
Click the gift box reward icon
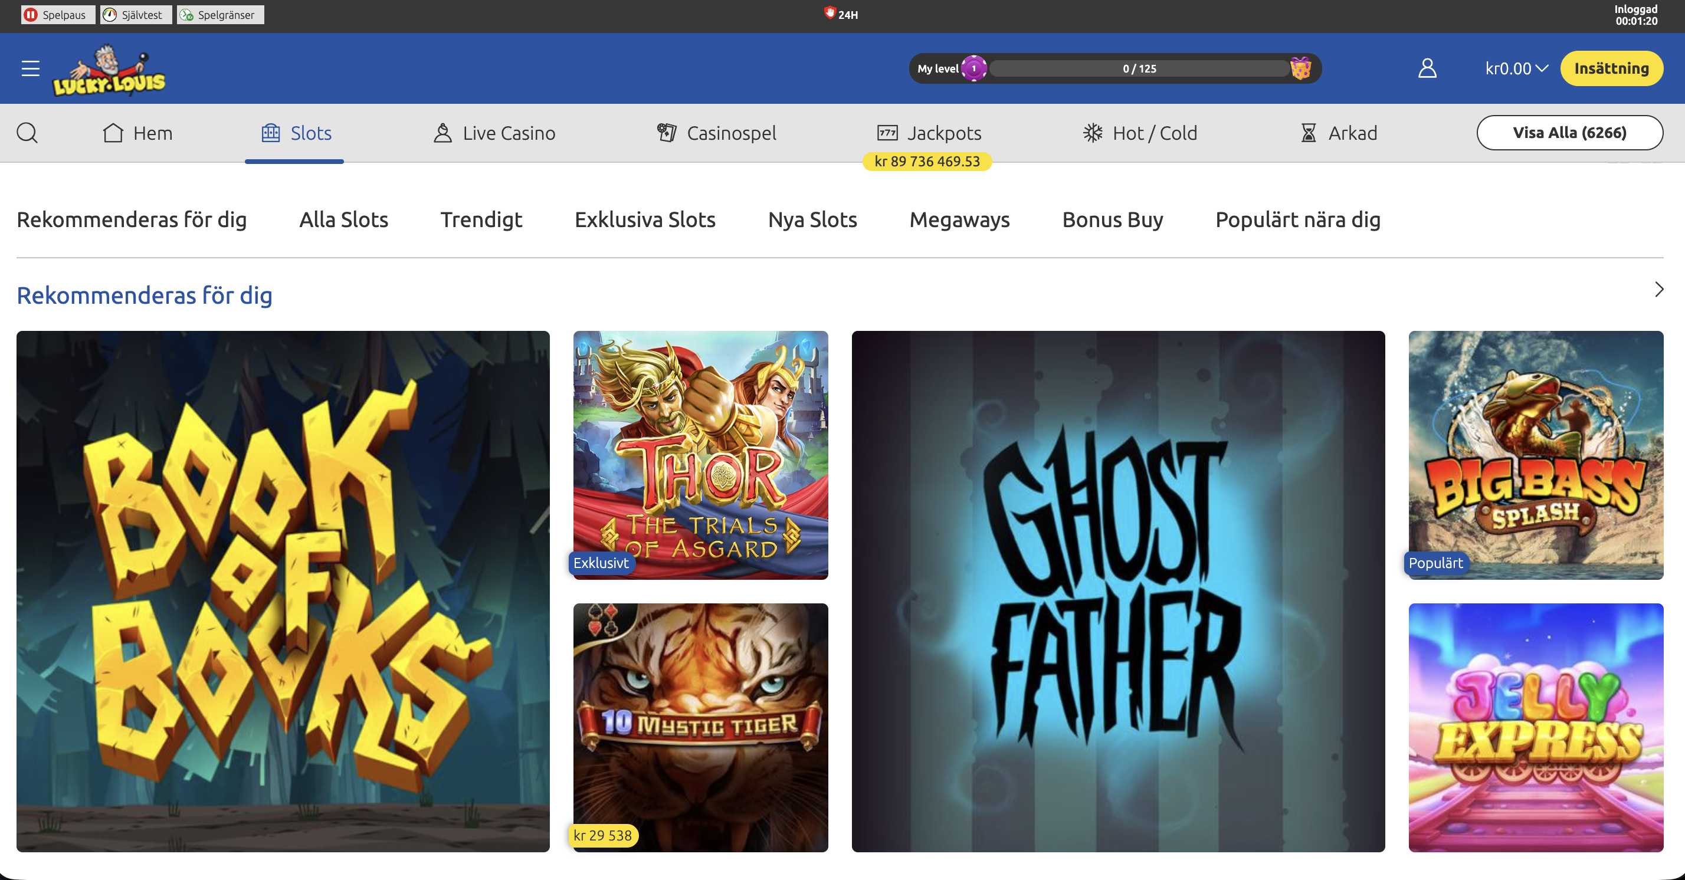[x=1300, y=68]
